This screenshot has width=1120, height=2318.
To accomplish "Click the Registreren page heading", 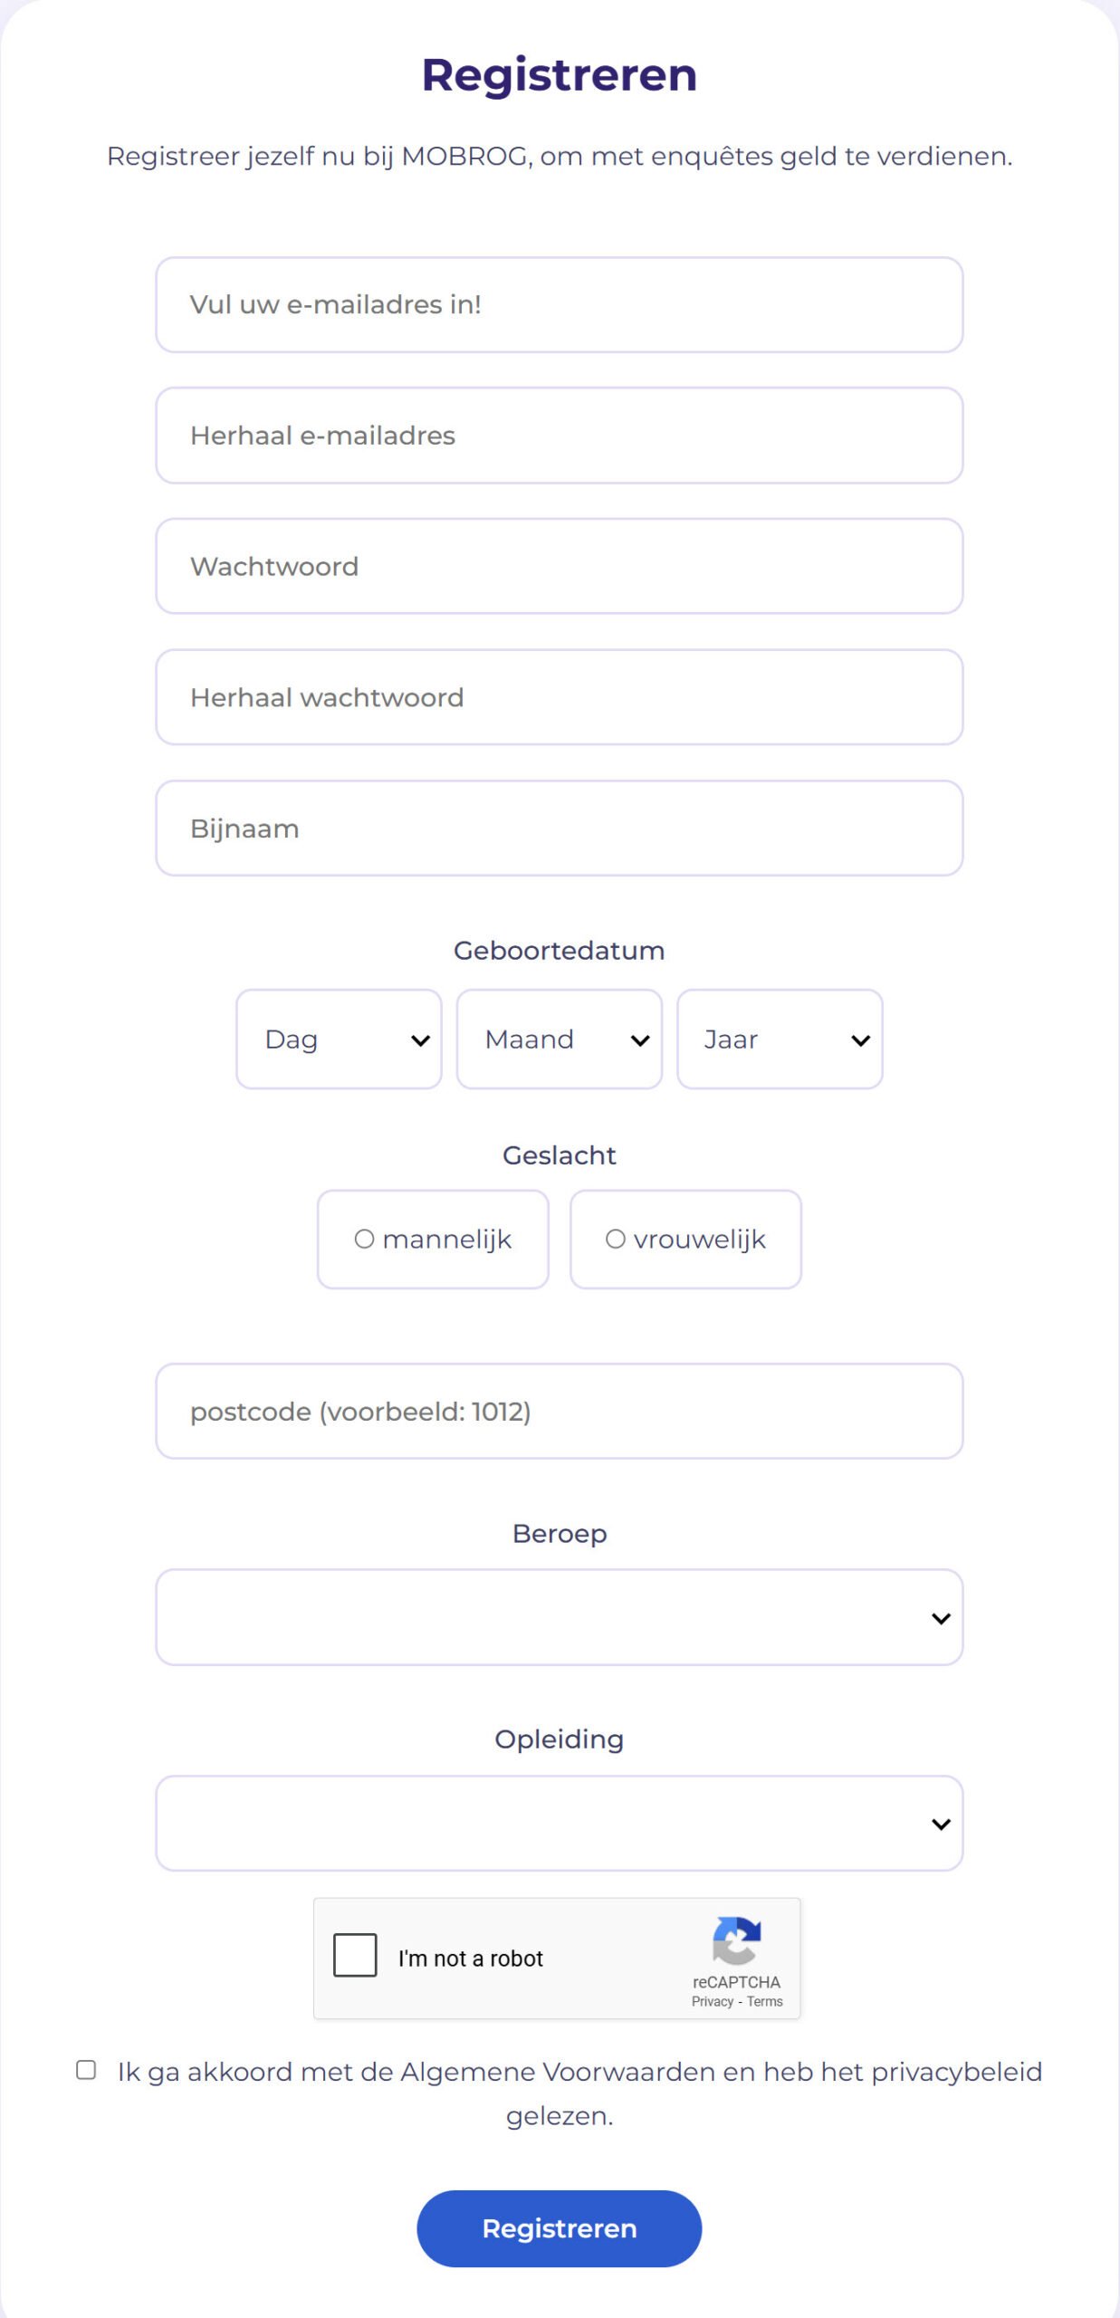I will tap(559, 75).
